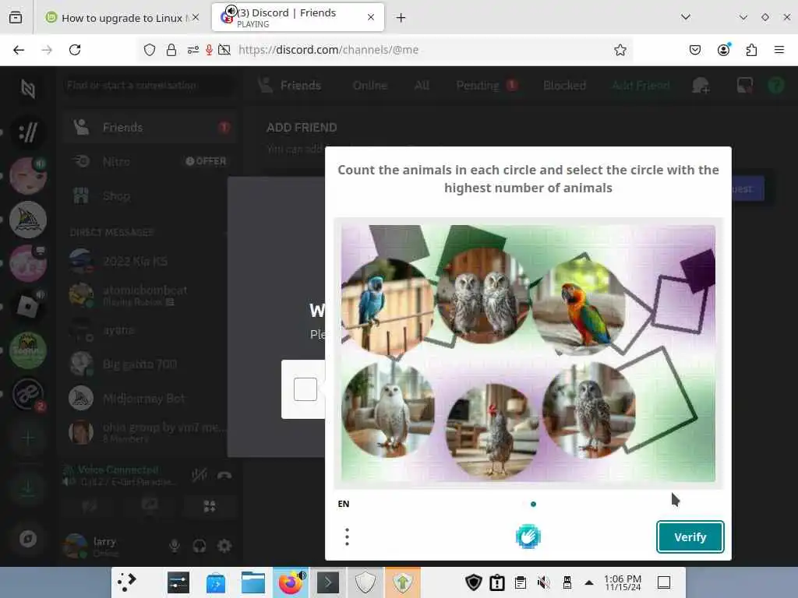The width and height of the screenshot is (798, 598).
Task: Open the file manager in the taskbar
Action: tap(253, 582)
